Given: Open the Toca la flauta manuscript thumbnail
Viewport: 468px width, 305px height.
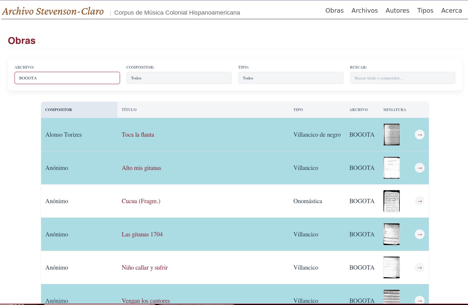Looking at the screenshot, I should [x=391, y=135].
